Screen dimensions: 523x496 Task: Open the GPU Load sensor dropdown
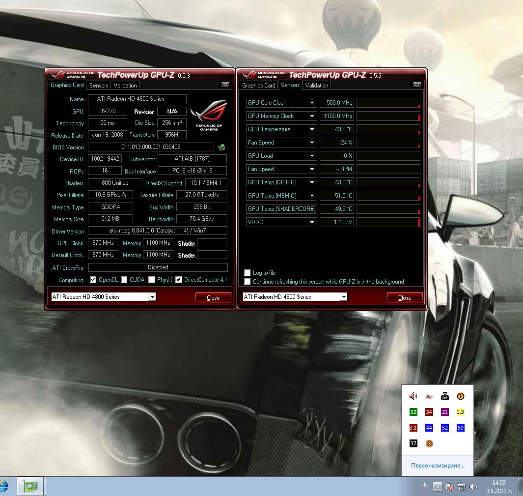tap(312, 156)
